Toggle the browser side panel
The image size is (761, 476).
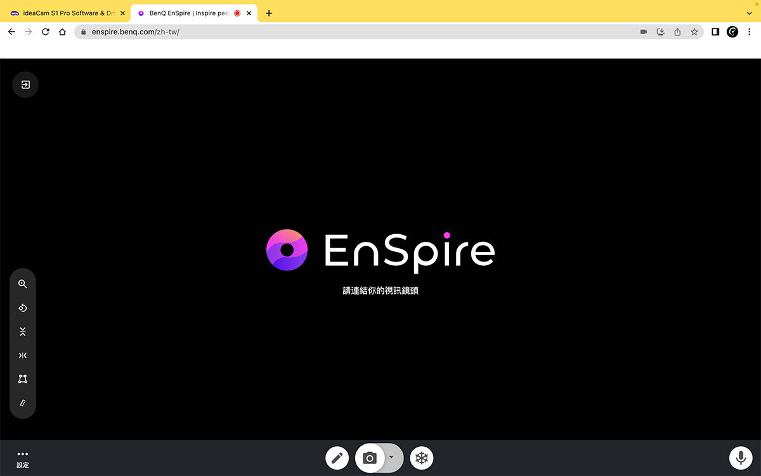click(x=715, y=32)
